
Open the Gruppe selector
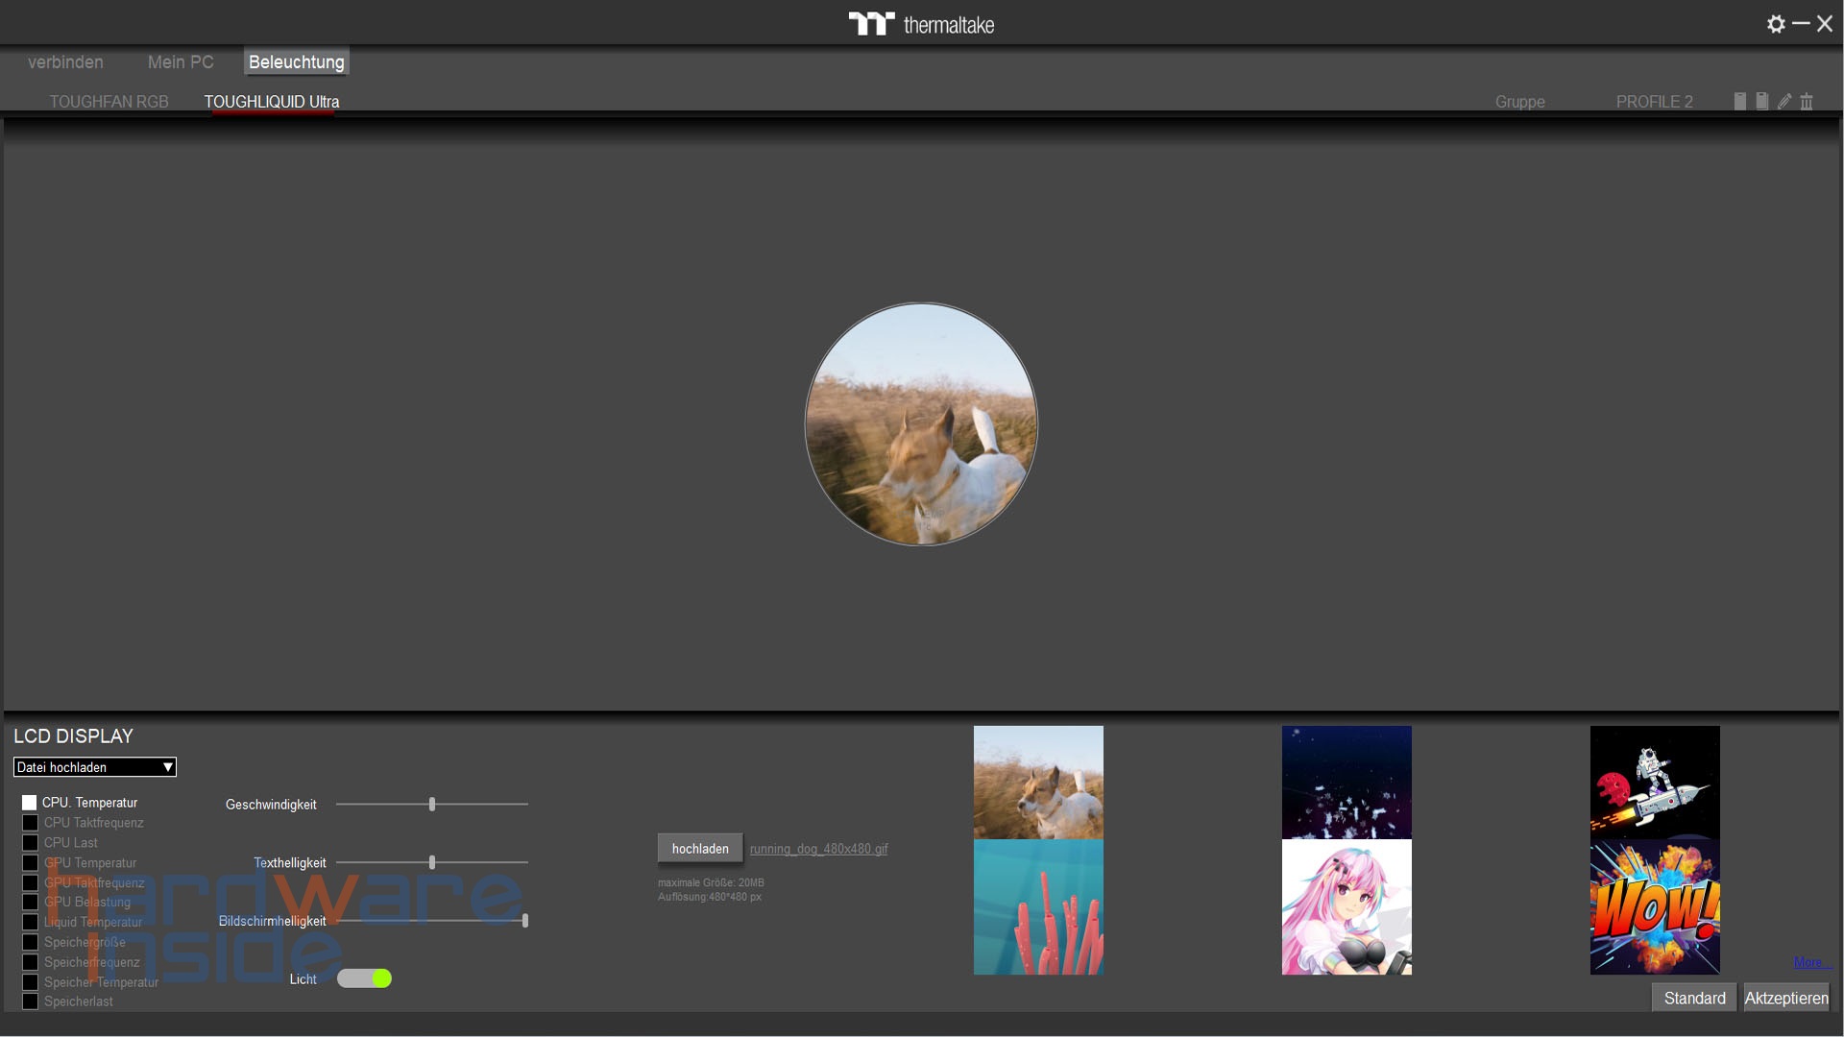point(1519,102)
